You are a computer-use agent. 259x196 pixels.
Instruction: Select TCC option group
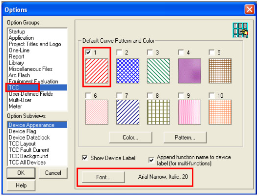37,87
